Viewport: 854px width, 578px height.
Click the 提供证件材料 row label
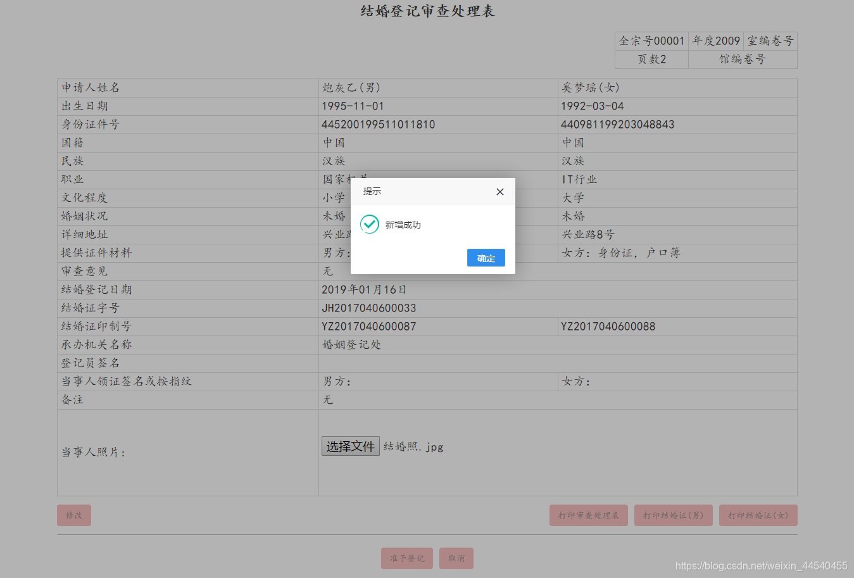96,253
